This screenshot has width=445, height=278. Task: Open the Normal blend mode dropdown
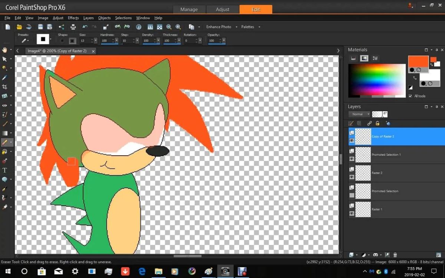click(x=360, y=114)
